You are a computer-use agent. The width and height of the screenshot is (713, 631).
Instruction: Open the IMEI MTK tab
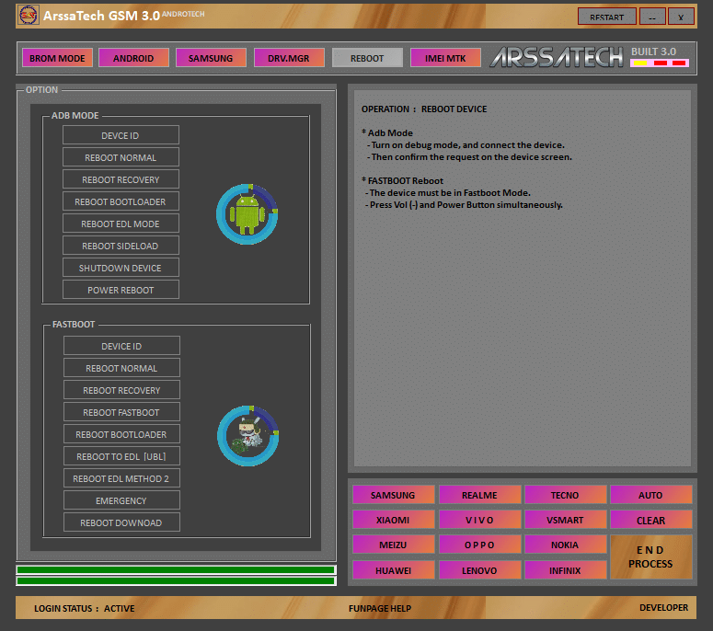coord(445,58)
